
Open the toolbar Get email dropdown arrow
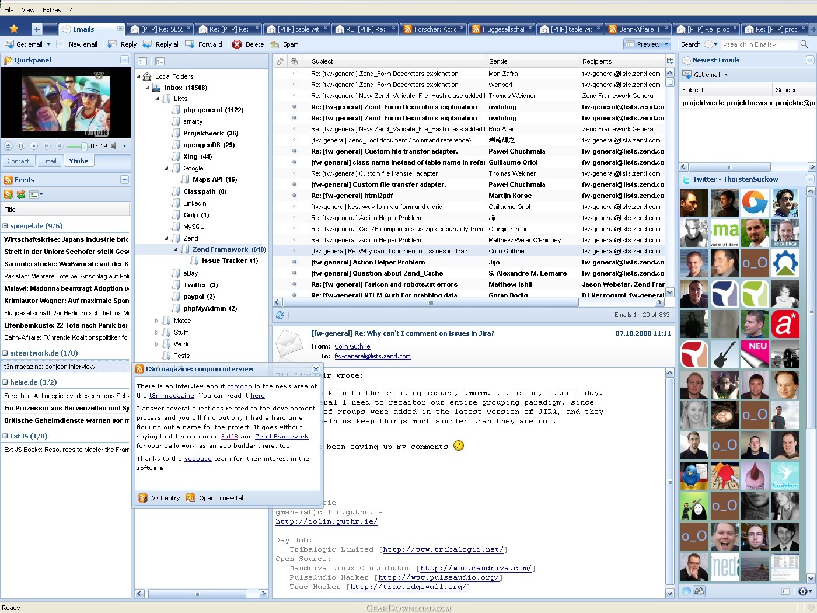point(48,44)
